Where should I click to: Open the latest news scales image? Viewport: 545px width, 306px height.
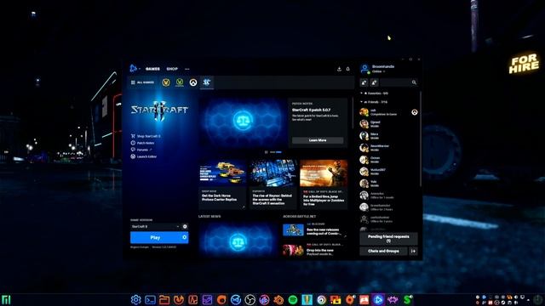238,240
